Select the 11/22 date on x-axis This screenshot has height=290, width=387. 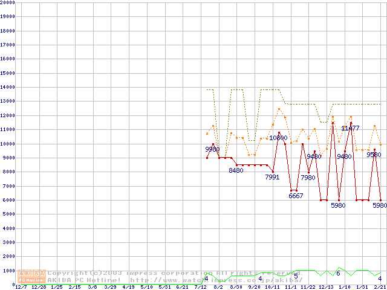tap(308, 287)
